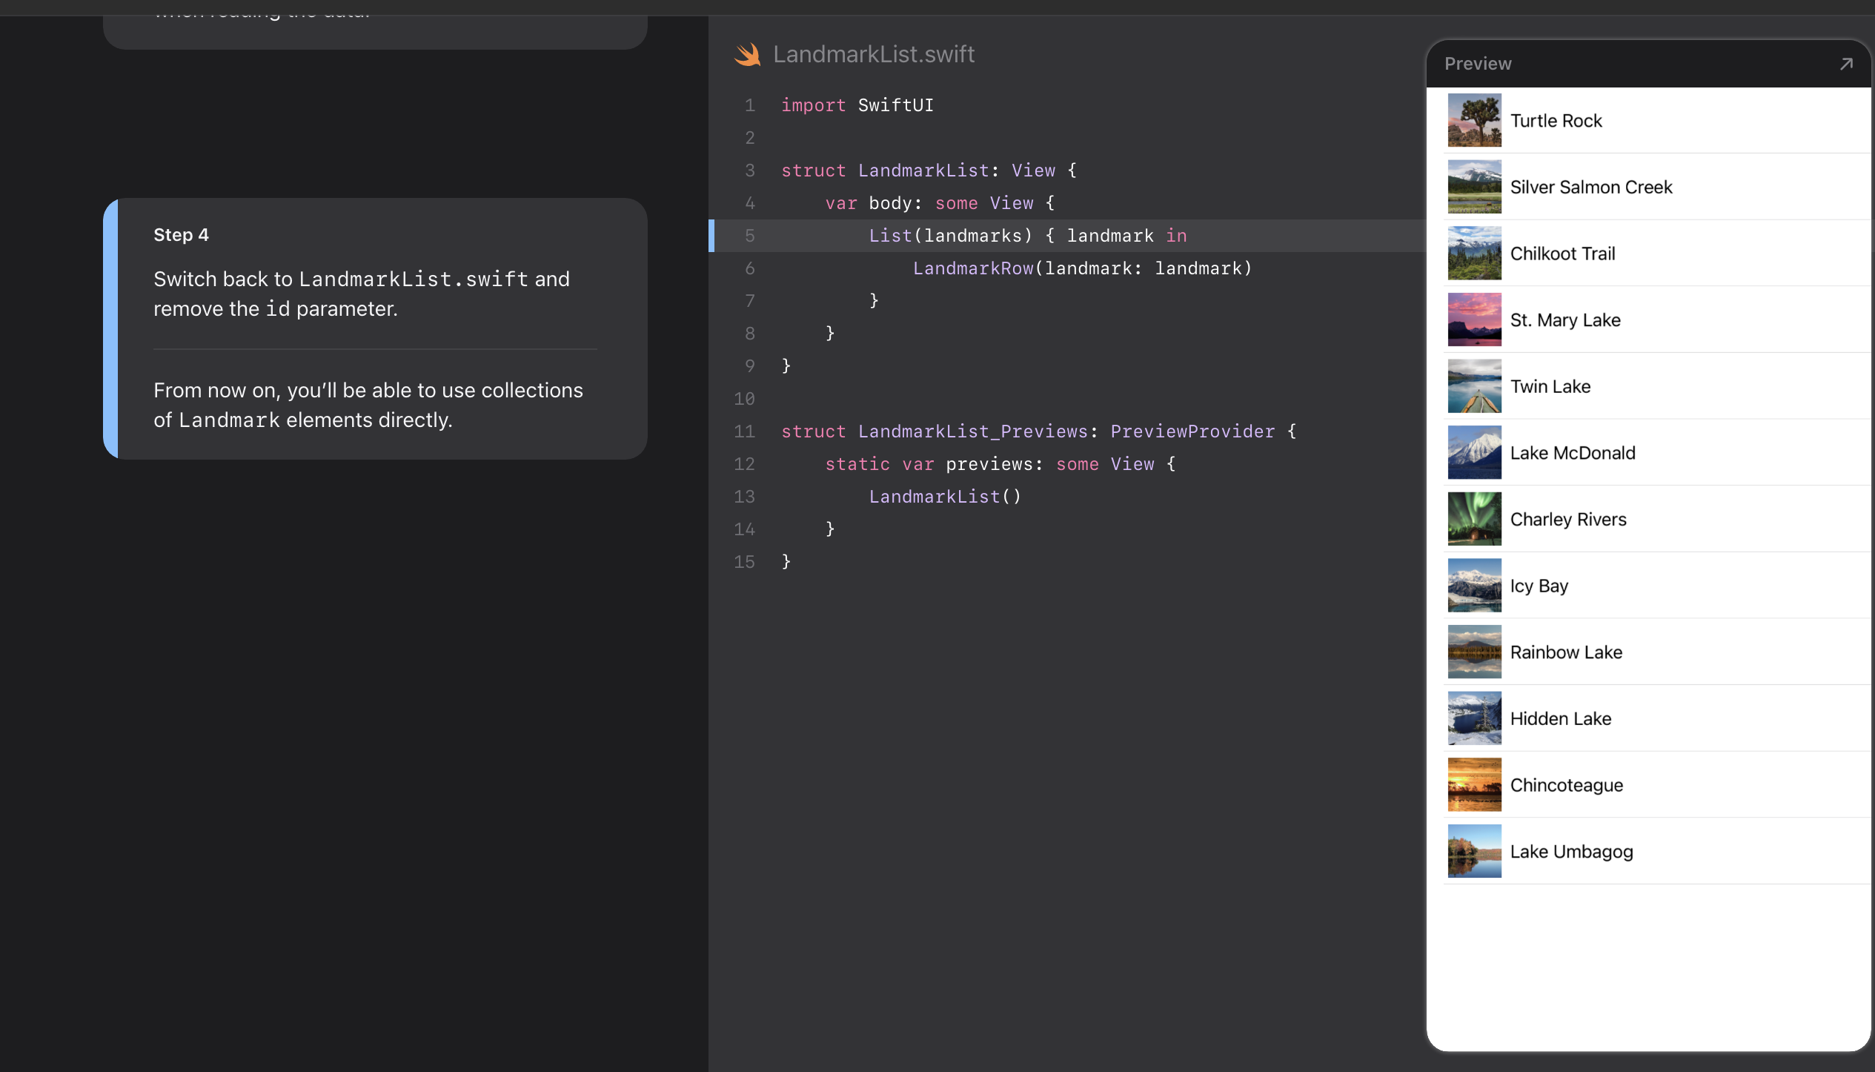
Task: Click the Step 4 tutorial card heading
Action: tap(181, 235)
